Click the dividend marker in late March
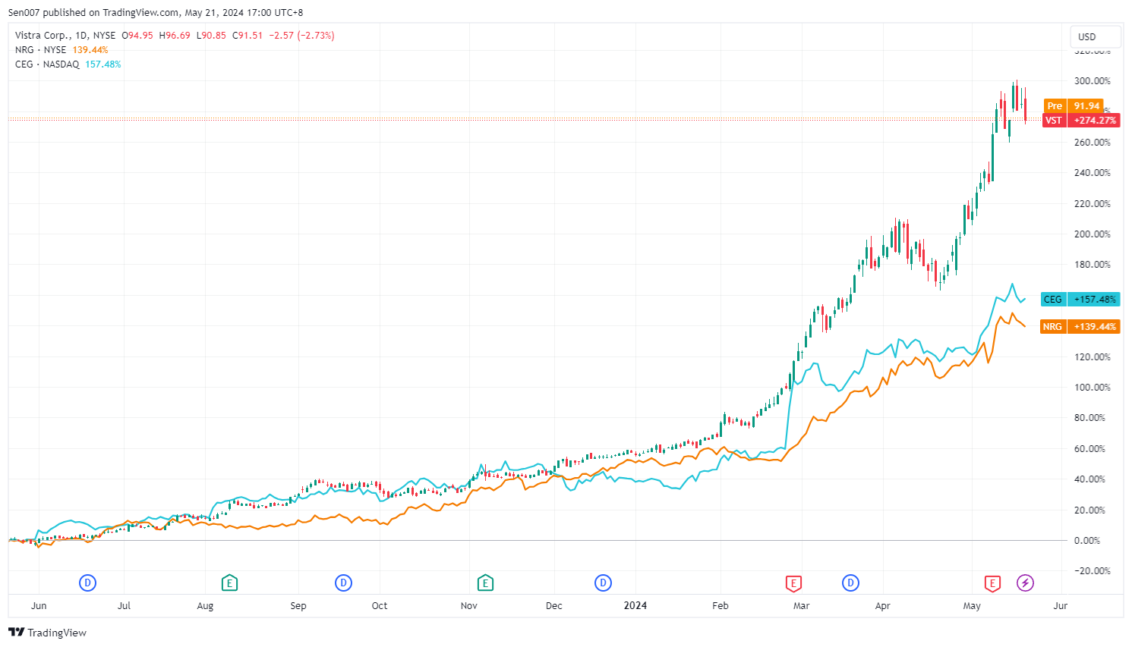Viewport: 1132px width, 647px height. [x=850, y=583]
